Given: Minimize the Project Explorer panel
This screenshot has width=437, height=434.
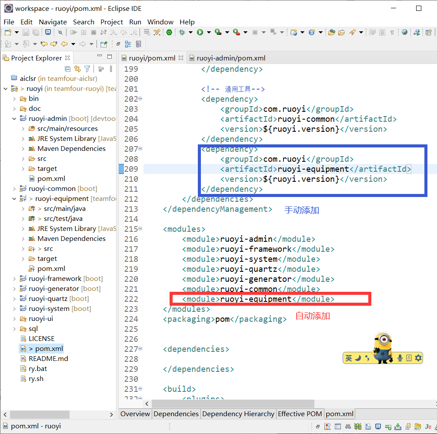Looking at the screenshot, I should pos(100,56).
